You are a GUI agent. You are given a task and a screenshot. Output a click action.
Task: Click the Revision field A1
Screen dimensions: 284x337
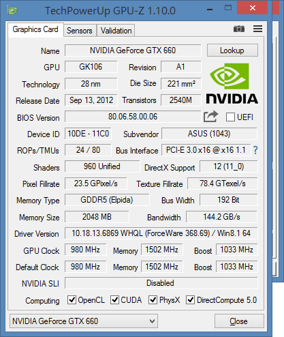181,67
